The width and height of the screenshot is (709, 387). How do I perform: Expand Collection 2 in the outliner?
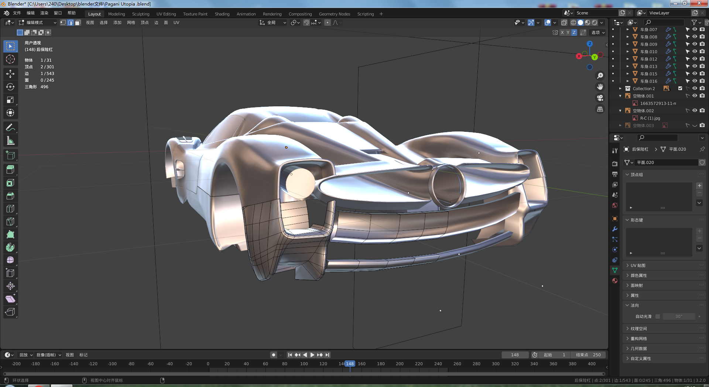tap(620, 89)
